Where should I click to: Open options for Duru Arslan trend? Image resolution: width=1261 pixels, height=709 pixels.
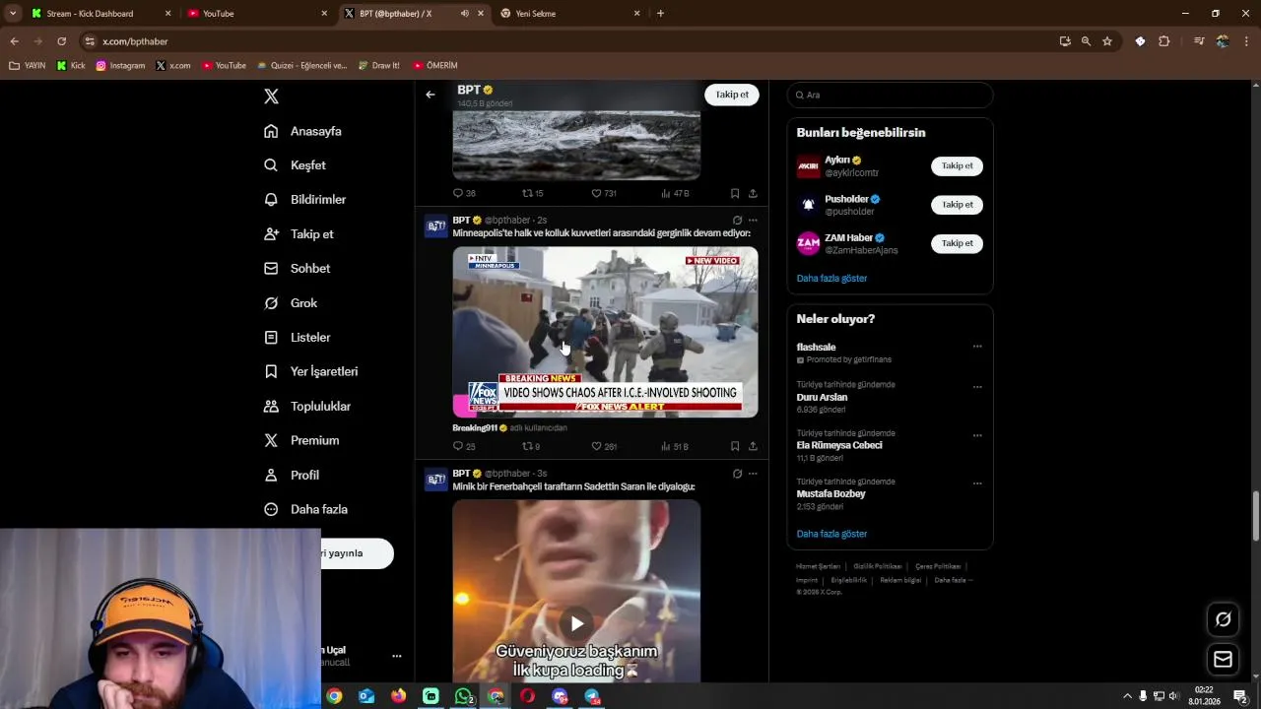pyautogui.click(x=977, y=387)
